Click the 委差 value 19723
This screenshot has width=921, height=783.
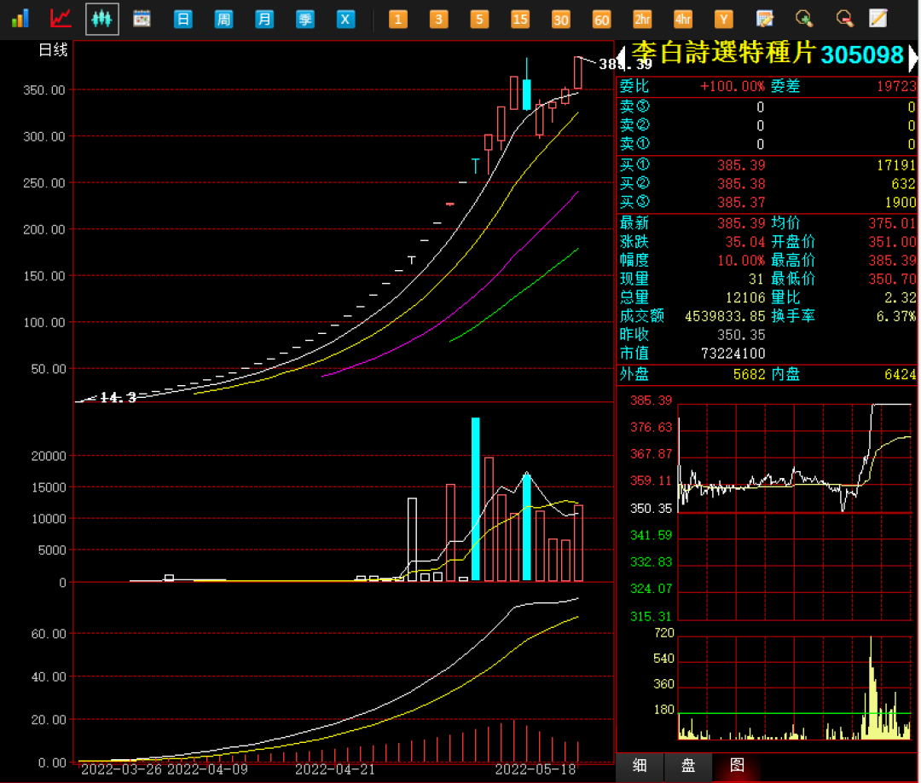pyautogui.click(x=896, y=87)
